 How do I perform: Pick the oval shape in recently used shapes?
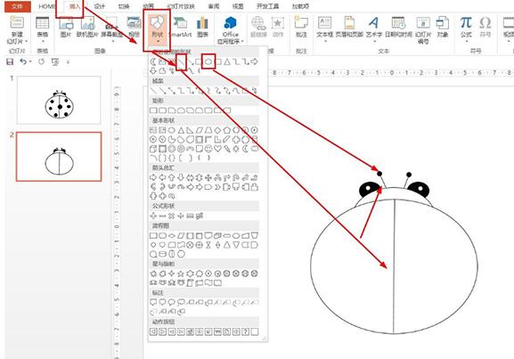[x=208, y=61]
